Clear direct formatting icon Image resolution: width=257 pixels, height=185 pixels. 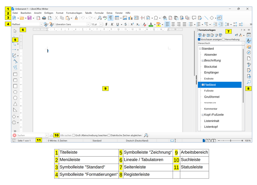pos(144,24)
